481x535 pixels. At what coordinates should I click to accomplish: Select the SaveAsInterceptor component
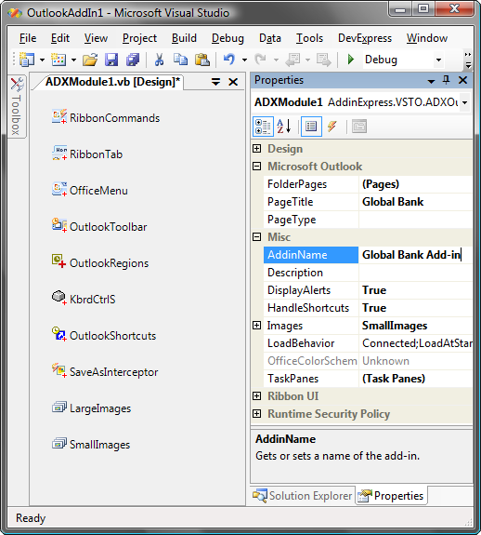pyautogui.click(x=105, y=372)
